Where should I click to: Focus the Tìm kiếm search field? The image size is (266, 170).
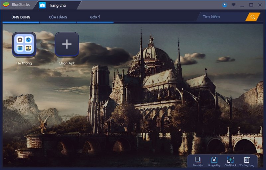[221, 17]
